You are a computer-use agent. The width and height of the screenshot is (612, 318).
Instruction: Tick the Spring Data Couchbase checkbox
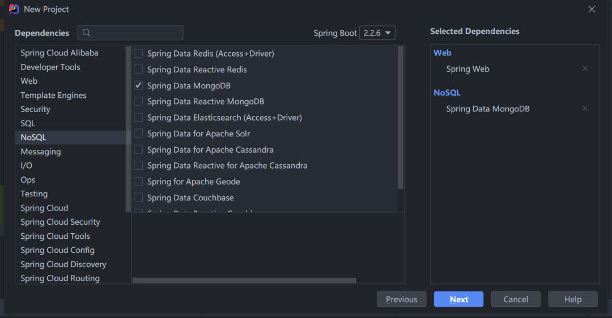[138, 197]
